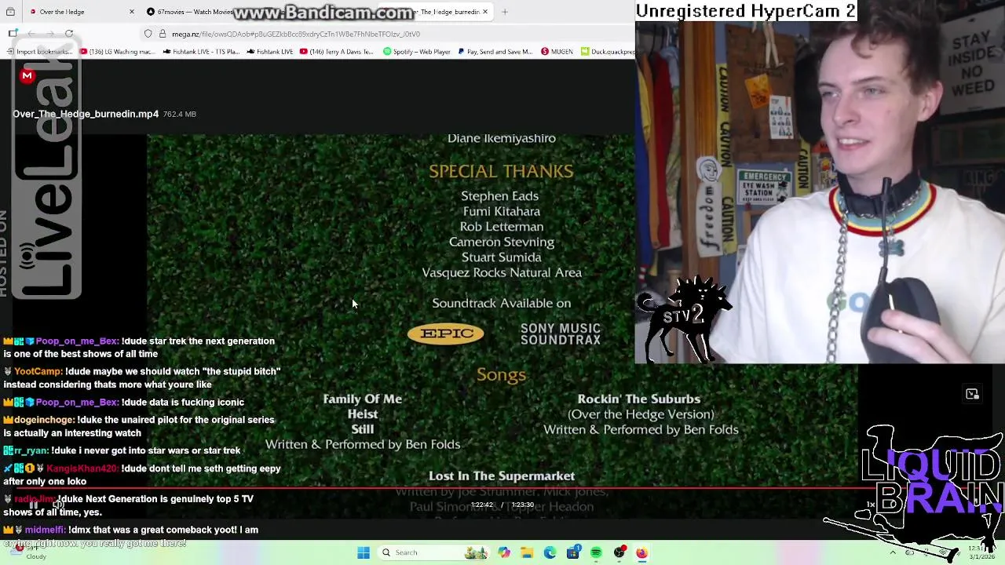Image resolution: width=1005 pixels, height=565 pixels.
Task: Open File Explorer from the taskbar
Action: (527, 552)
